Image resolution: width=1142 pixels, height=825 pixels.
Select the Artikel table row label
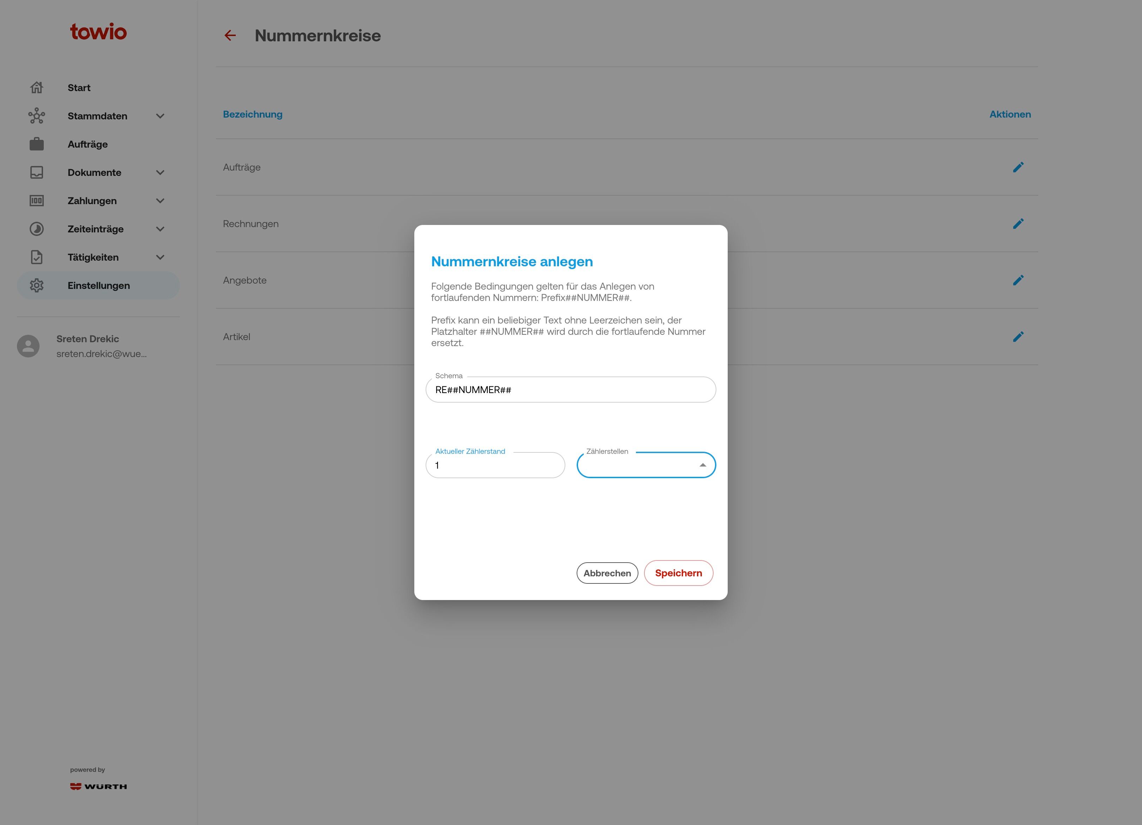(237, 337)
